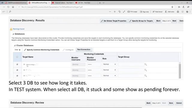Open the PDF search magnifier

pos(10,12)
